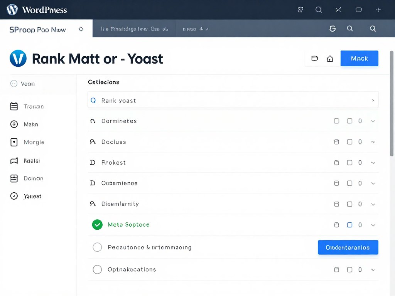Click the diamond icon beside SProop Poo Nιow
The height and width of the screenshot is (296, 395).
(81, 29)
